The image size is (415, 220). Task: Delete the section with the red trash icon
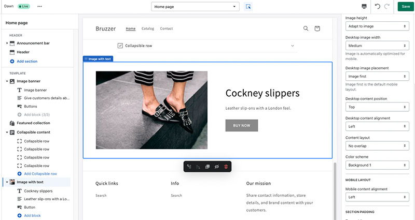coord(226,167)
